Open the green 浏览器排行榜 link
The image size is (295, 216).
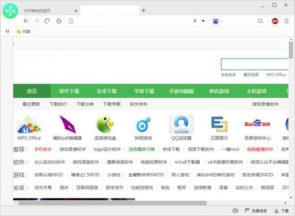[x=142, y=149]
